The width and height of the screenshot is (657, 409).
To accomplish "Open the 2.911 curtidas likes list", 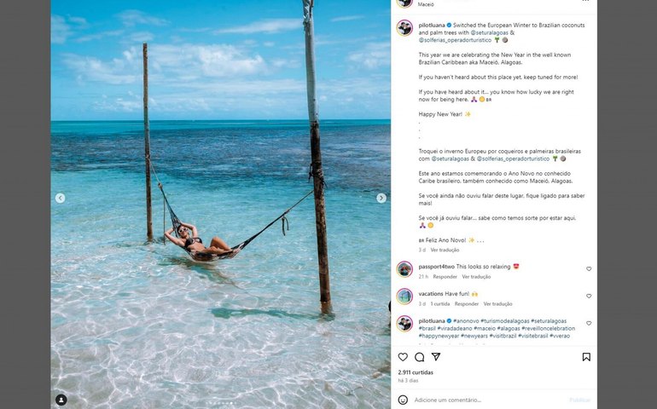I will coord(416,372).
